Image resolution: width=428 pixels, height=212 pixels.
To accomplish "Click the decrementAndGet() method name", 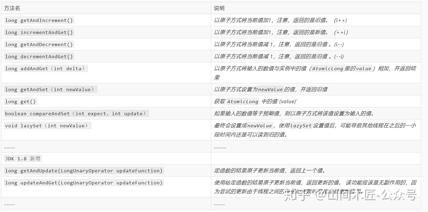I will pyautogui.click(x=39, y=56).
